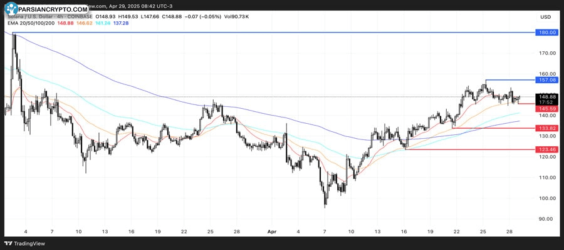This screenshot has width=564, height=250.
Task: Click the cyan EMA 100 value 141.24
Action: point(103,23)
